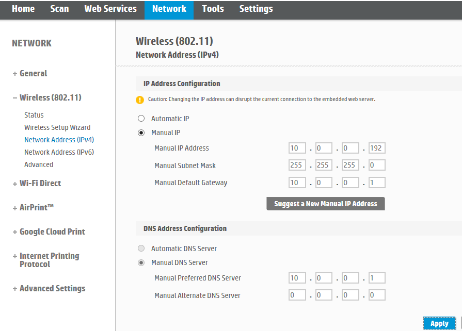The height and width of the screenshot is (331, 462).
Task: Click the first Manual IP Address octet field
Action: (297, 148)
